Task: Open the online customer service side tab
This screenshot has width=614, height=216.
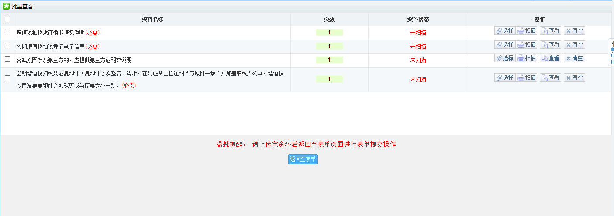Action: pos(611,52)
